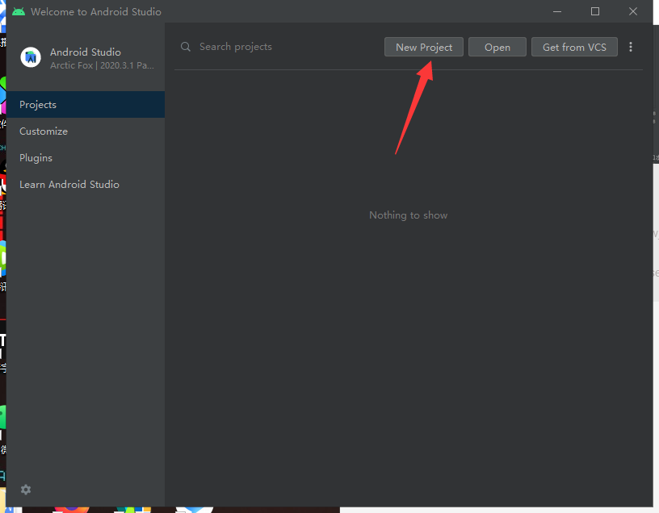Minimize the Welcome window

(x=557, y=11)
